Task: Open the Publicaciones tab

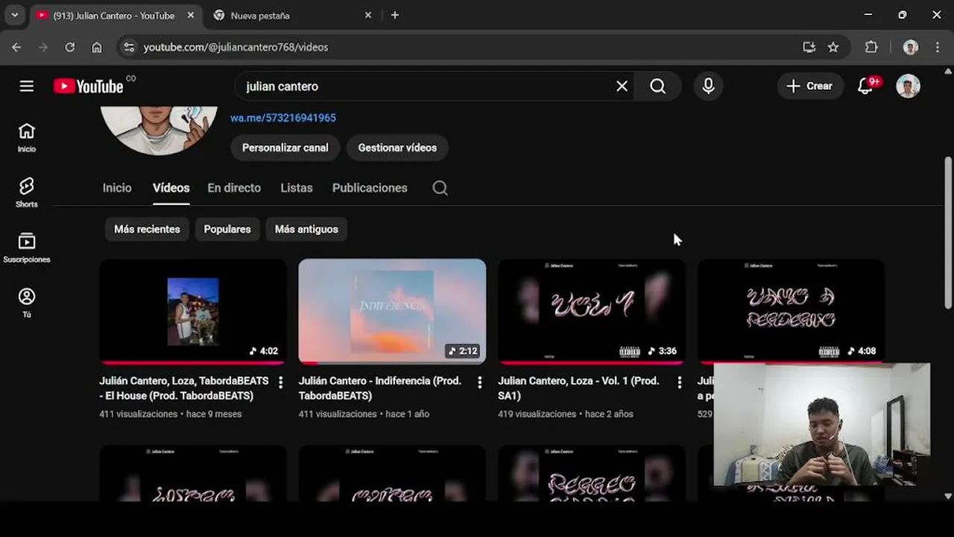Action: coord(370,188)
